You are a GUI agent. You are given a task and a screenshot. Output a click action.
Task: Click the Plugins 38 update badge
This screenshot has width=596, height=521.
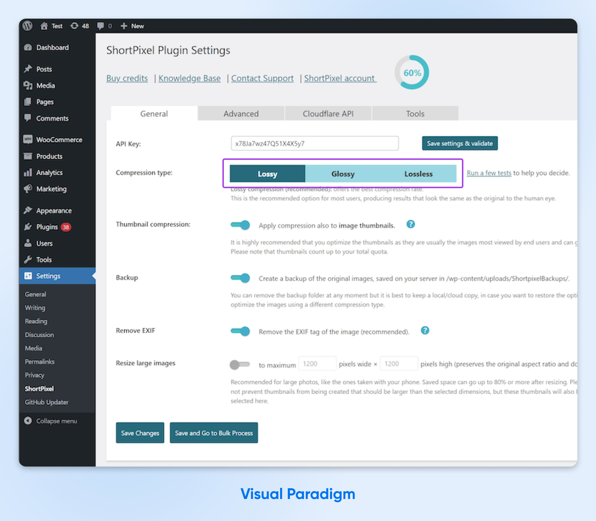[x=66, y=227]
